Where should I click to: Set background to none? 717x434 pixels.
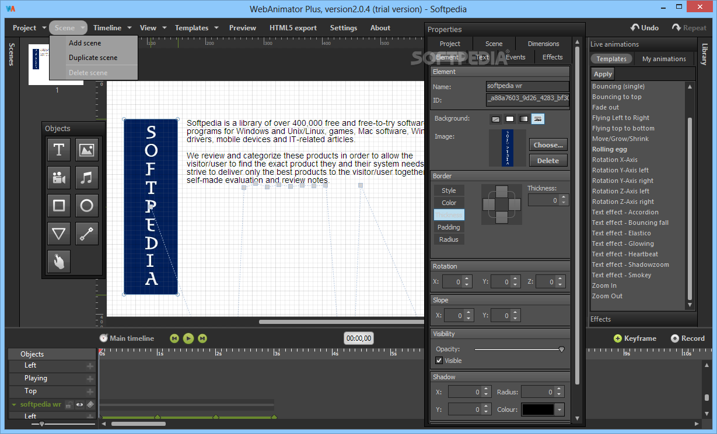click(496, 119)
